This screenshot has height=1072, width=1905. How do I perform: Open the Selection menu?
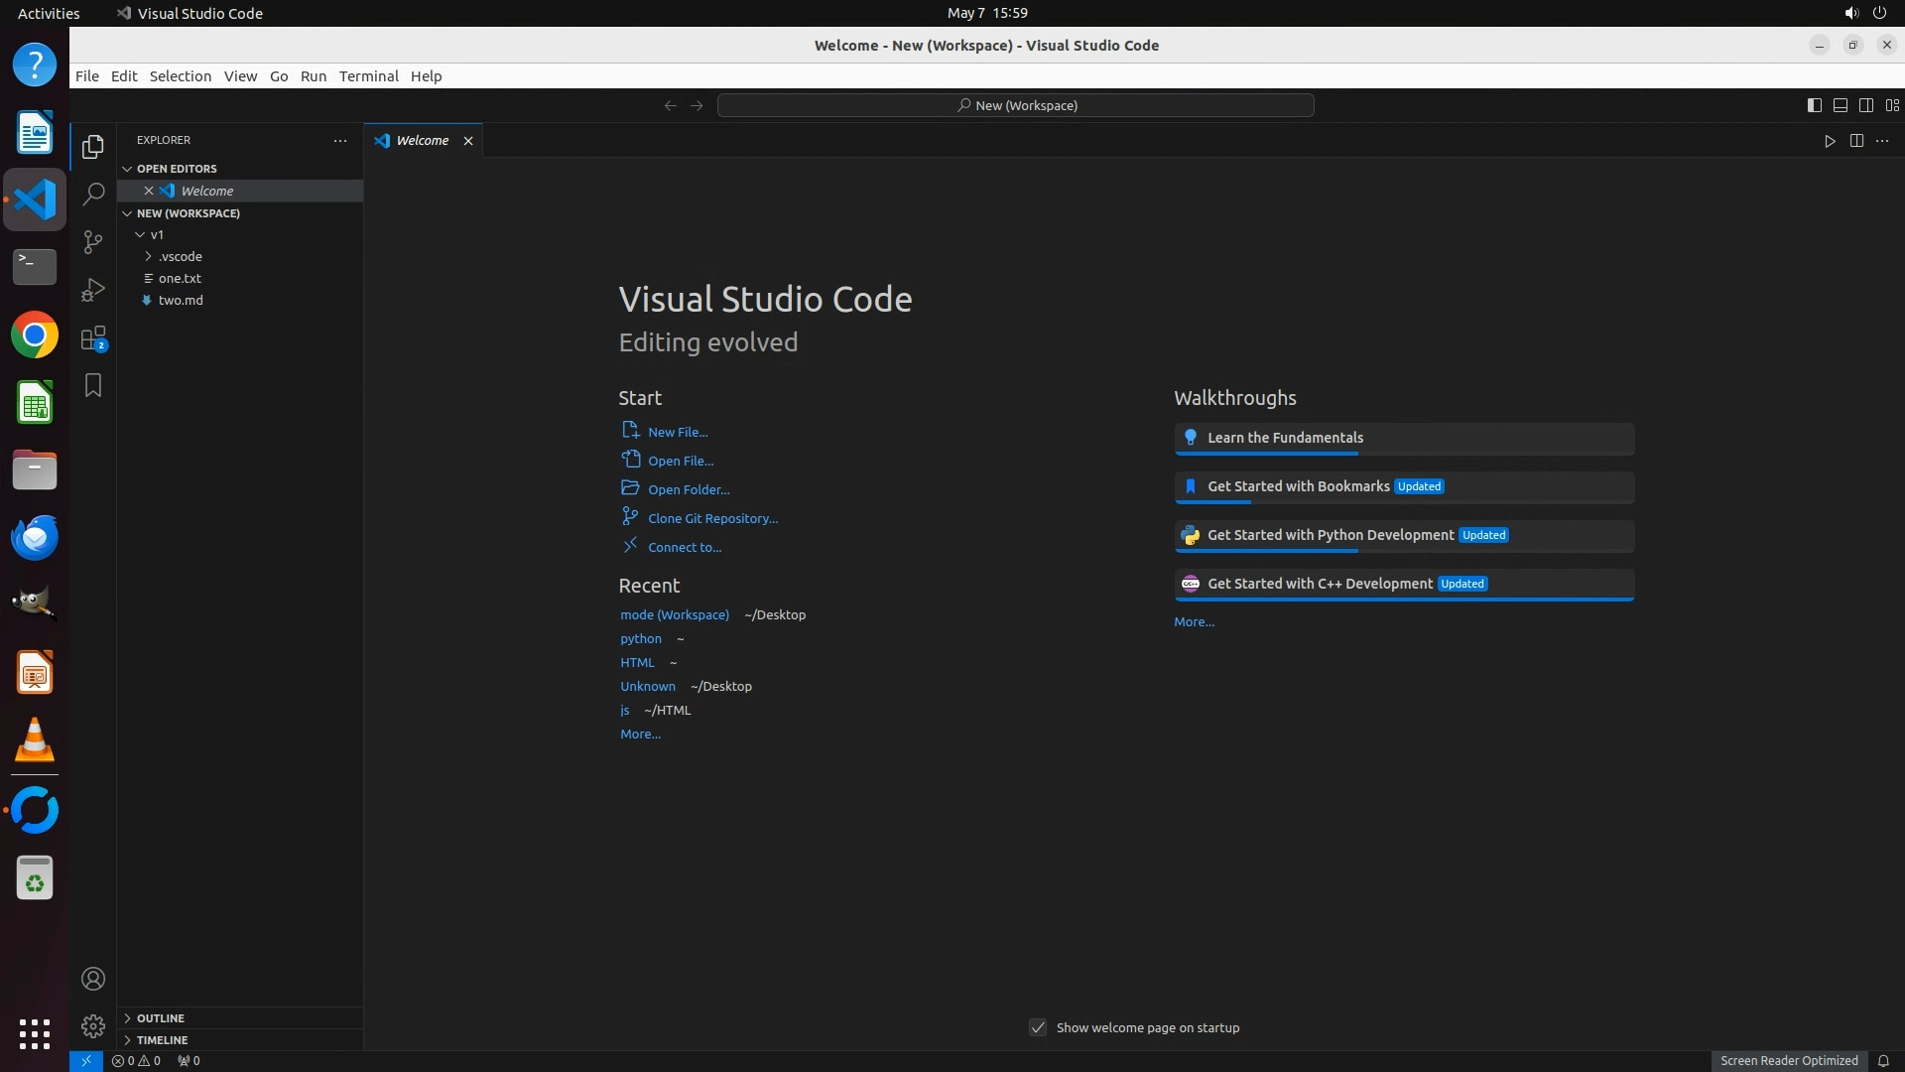pyautogui.click(x=180, y=76)
